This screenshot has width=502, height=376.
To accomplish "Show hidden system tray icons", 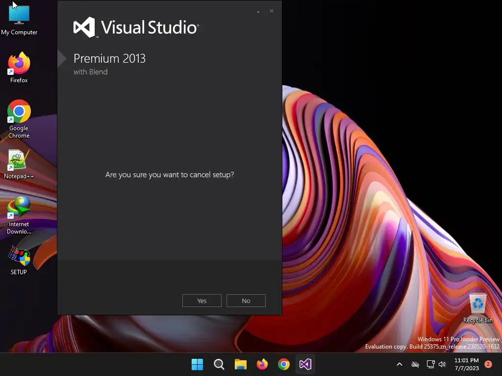I will click(x=400, y=364).
